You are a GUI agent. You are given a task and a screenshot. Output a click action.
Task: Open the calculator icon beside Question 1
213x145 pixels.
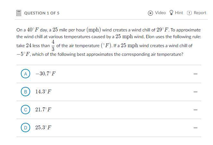coord(19,13)
